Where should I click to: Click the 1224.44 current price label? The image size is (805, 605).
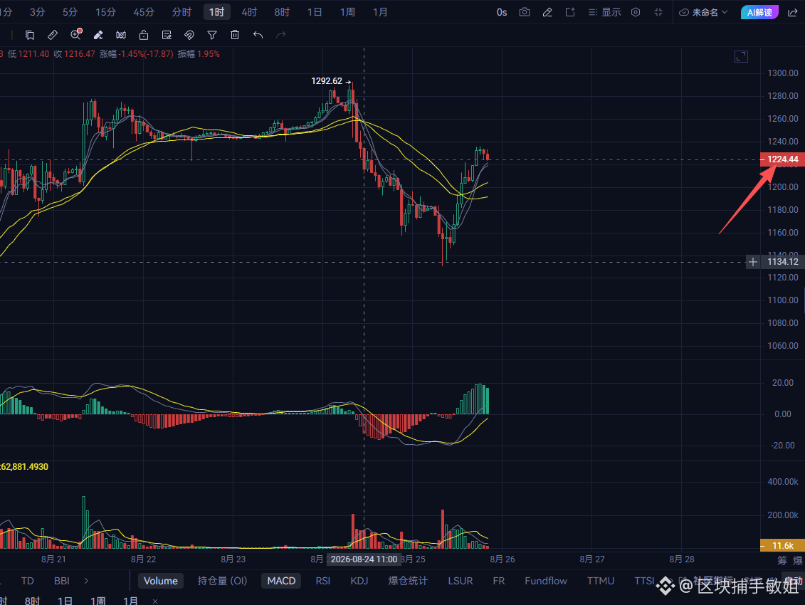click(x=782, y=159)
